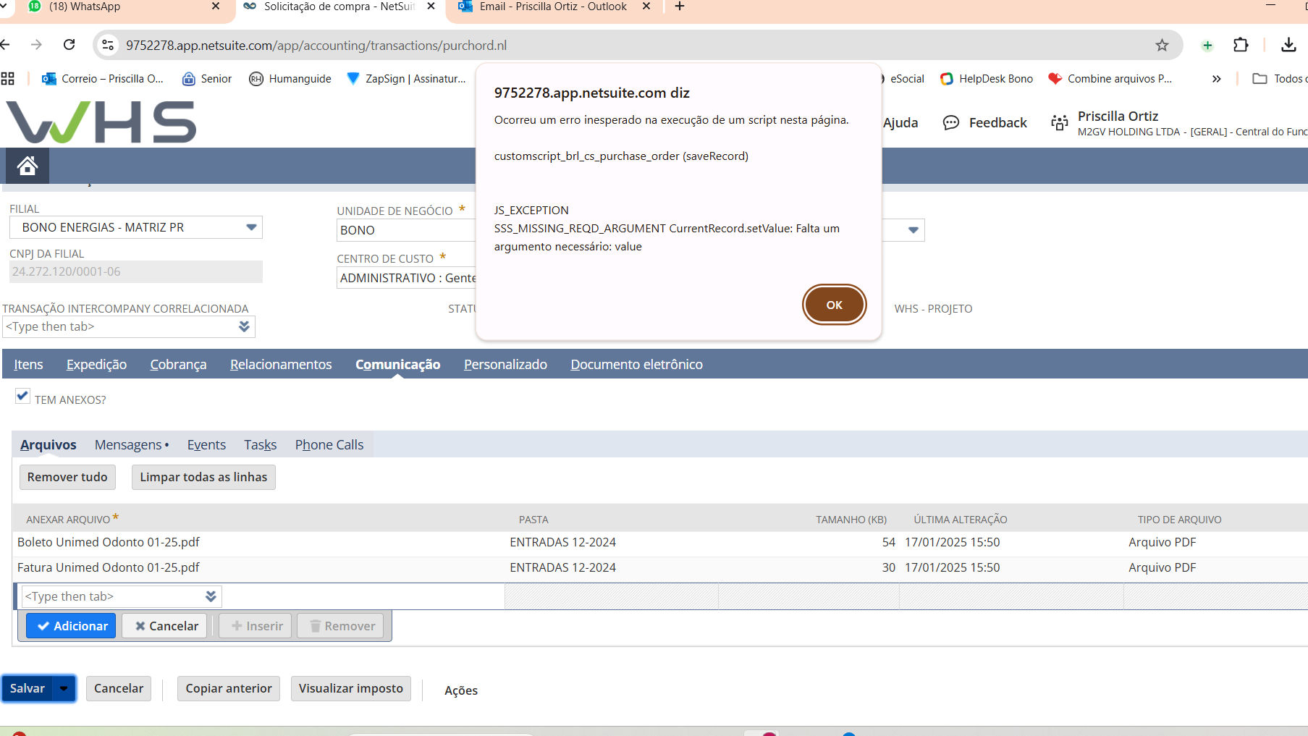Click the Feedback speech bubble icon
Screen dimensions: 1308x736
(950, 123)
